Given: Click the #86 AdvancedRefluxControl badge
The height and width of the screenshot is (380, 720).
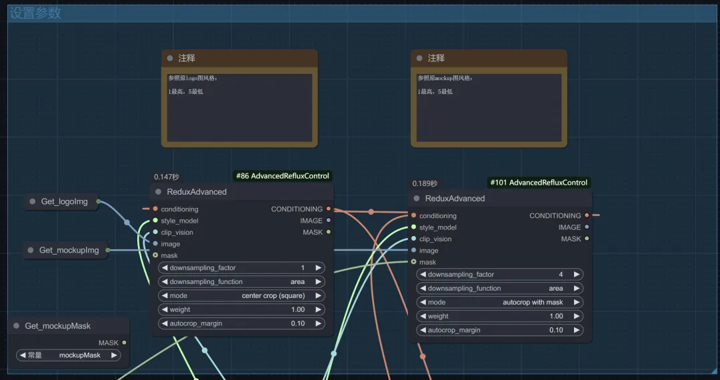Looking at the screenshot, I should coord(283,176).
